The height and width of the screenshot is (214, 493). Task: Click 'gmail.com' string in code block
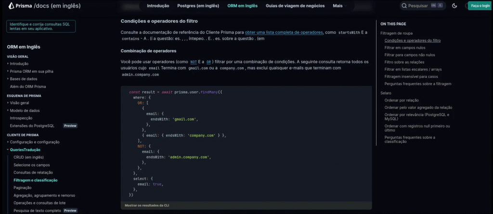(184, 119)
